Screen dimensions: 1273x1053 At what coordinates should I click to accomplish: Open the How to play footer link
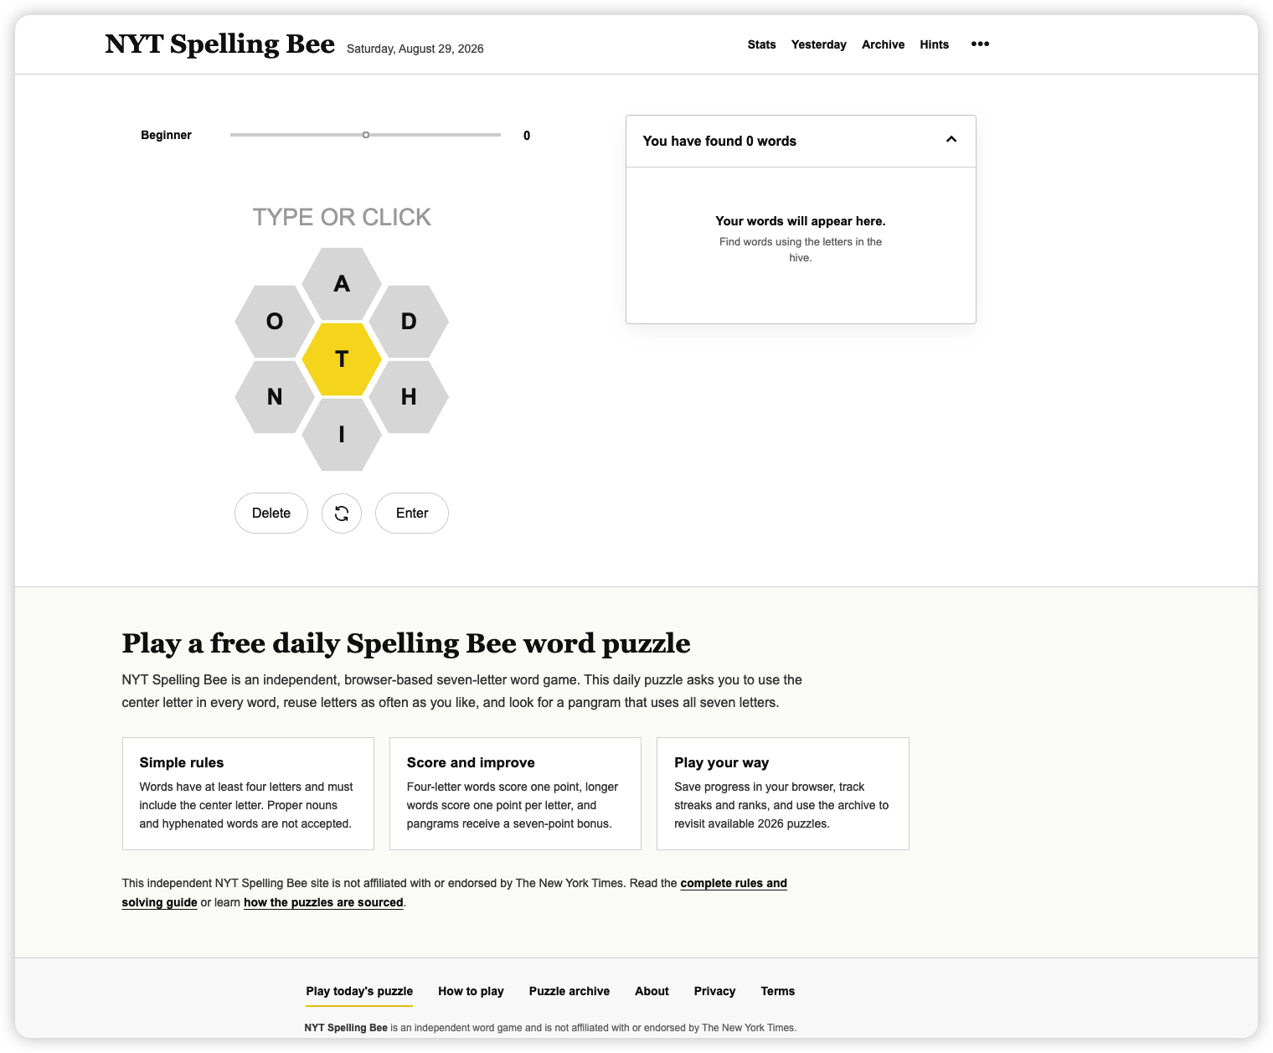(x=471, y=991)
